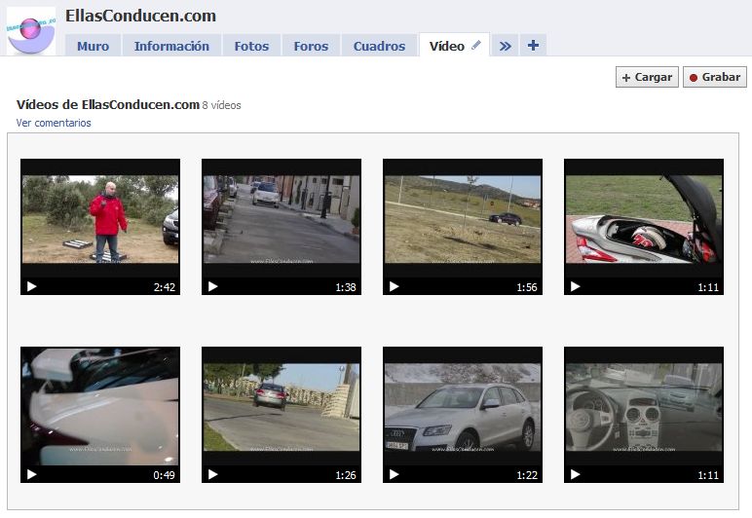Expand more tabs with double-arrow chevron

click(x=505, y=46)
